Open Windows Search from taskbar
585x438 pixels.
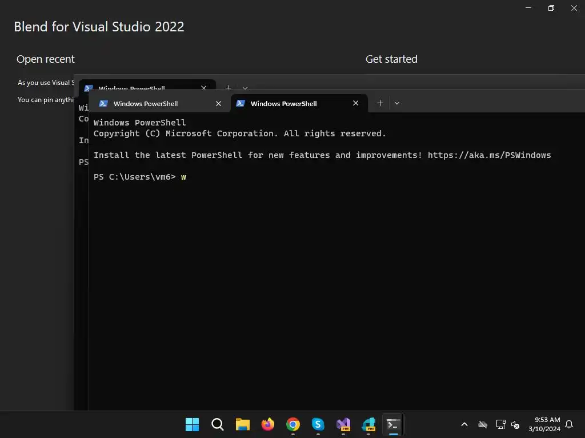217,424
